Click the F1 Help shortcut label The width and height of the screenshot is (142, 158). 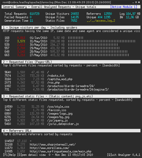[x=9, y=155]
